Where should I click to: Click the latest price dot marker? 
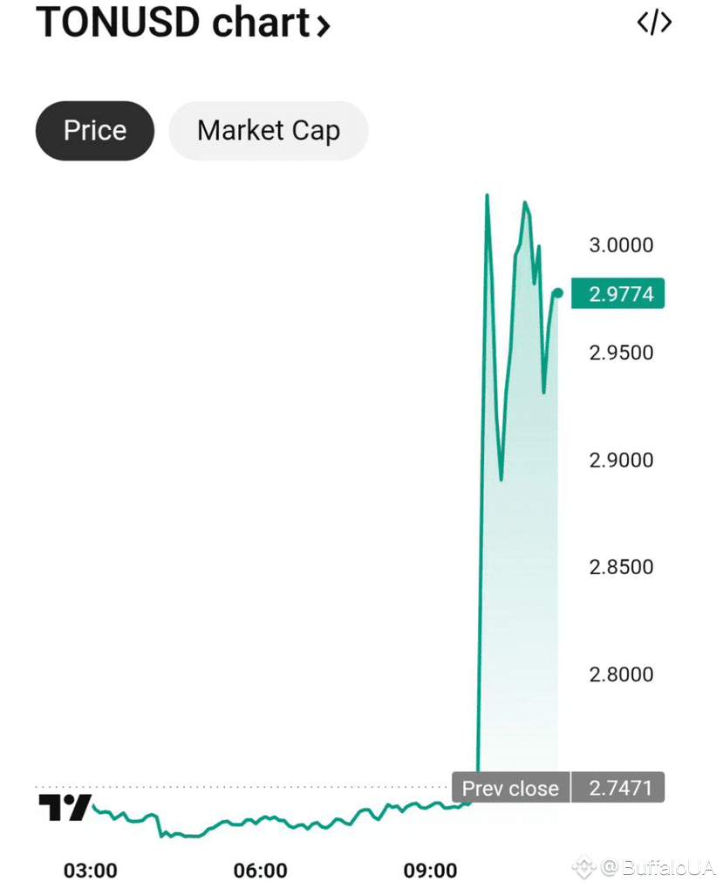click(557, 293)
